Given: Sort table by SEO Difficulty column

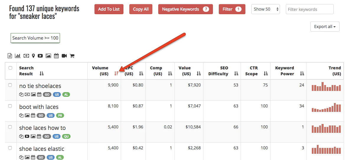Looking at the screenshot, I should tap(236, 74).
